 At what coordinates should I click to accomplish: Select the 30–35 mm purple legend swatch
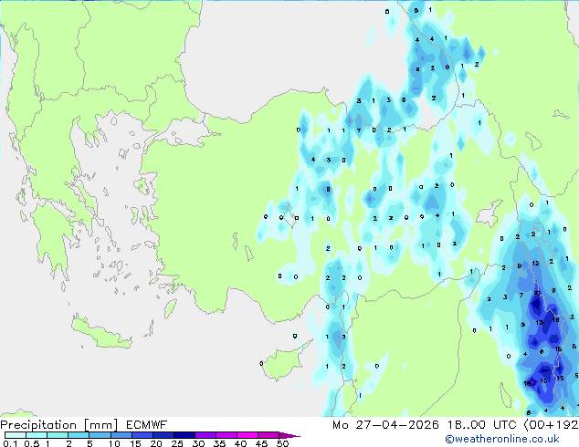pyautogui.click(x=205, y=435)
